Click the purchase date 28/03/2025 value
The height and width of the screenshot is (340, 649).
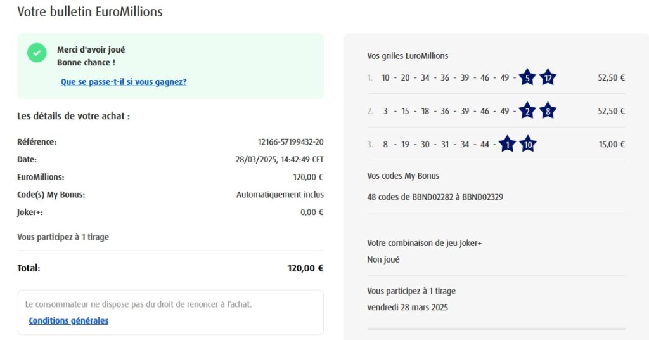pos(279,160)
